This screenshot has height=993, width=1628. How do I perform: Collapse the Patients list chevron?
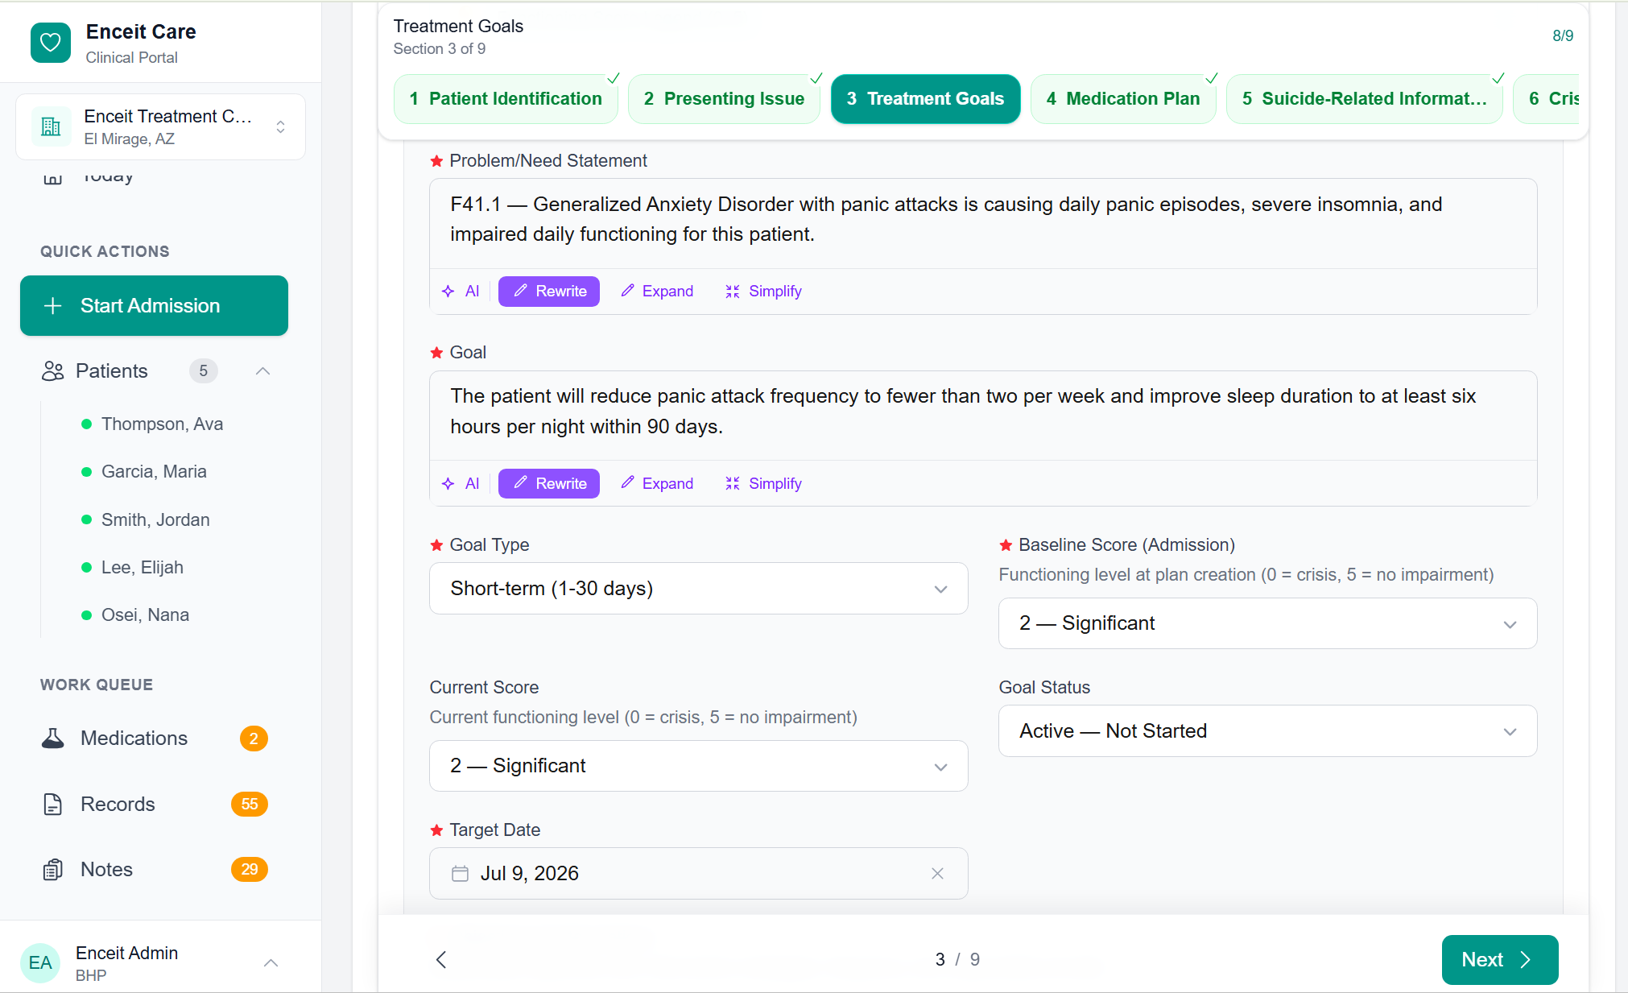[262, 370]
